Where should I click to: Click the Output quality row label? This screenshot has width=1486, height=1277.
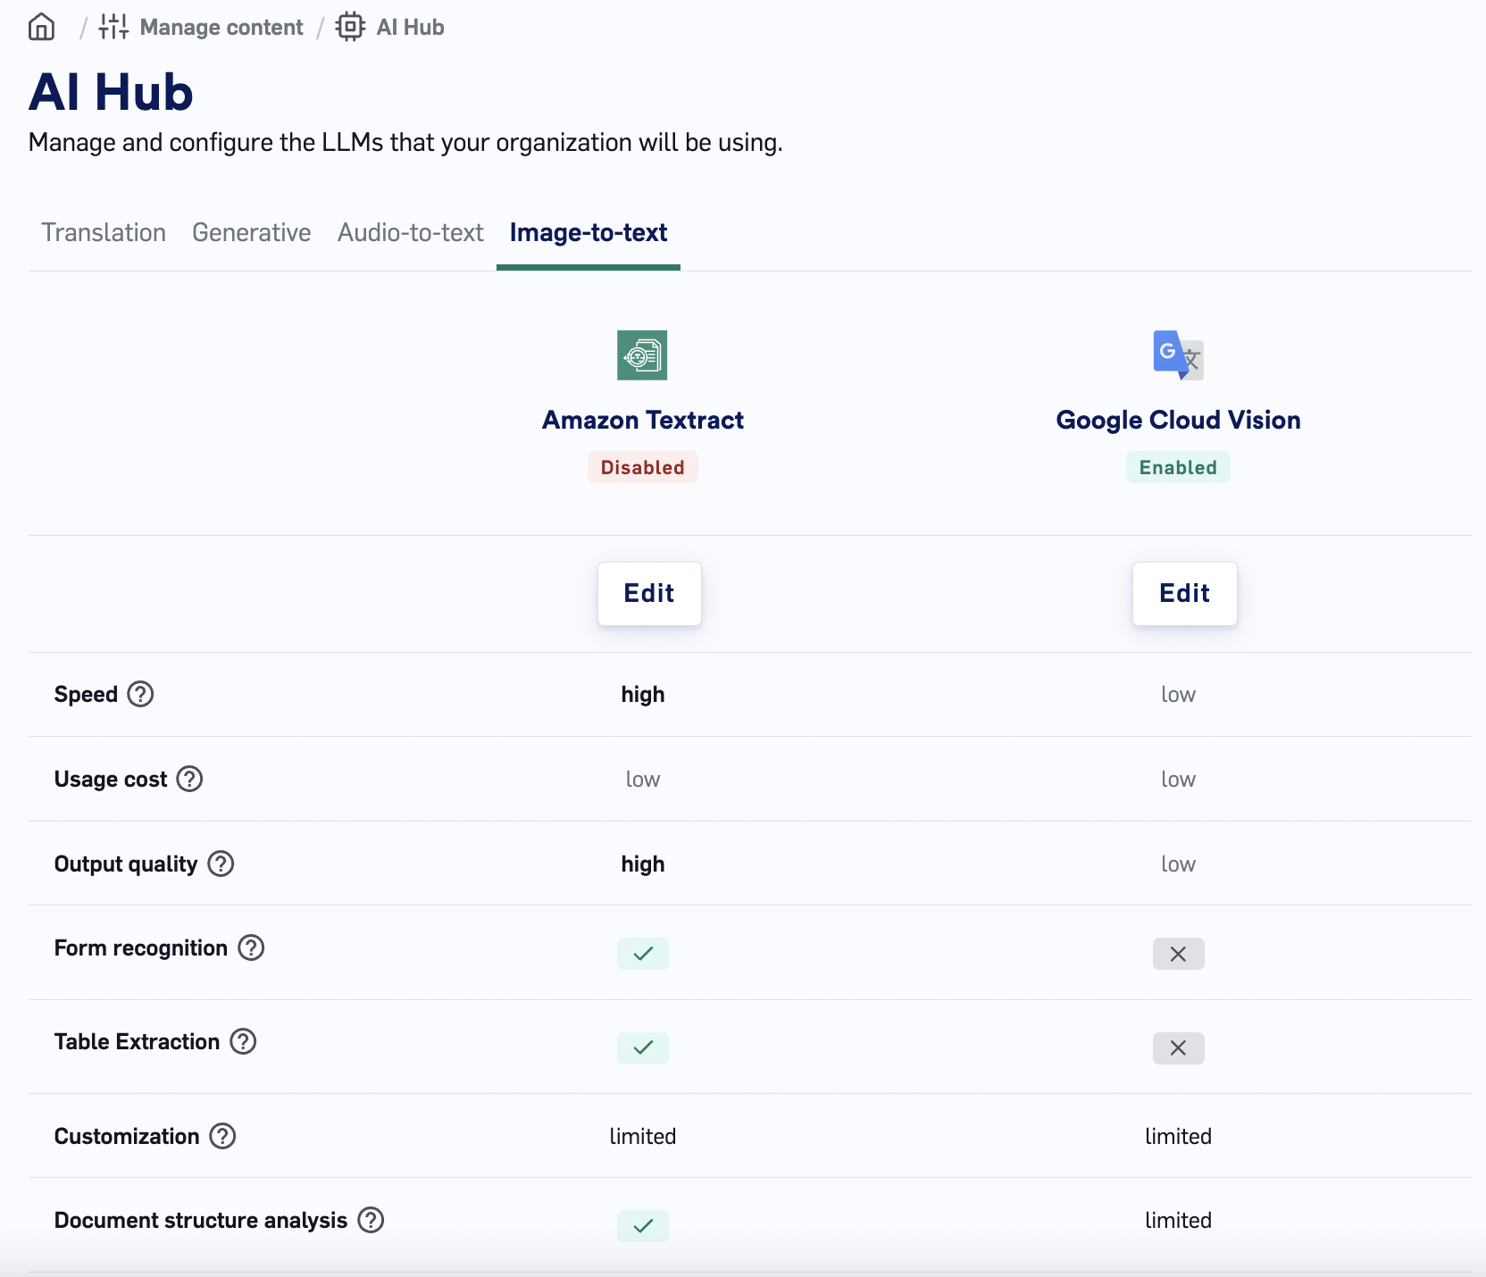click(126, 864)
